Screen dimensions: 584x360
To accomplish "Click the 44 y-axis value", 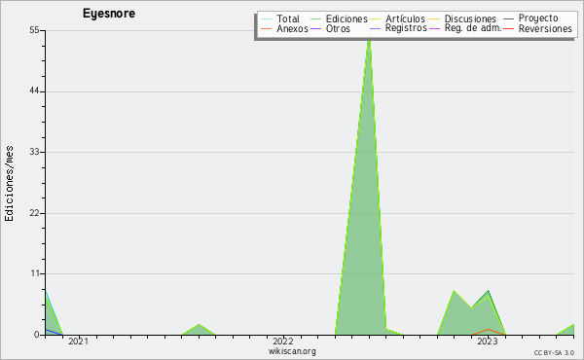I will click(x=34, y=91).
